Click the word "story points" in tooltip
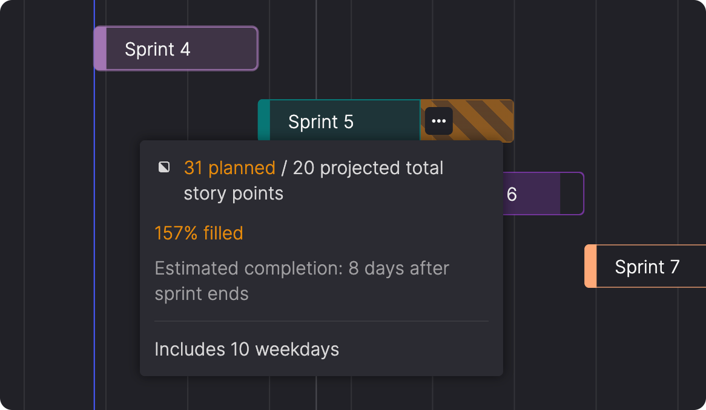The width and height of the screenshot is (706, 410). point(233,194)
